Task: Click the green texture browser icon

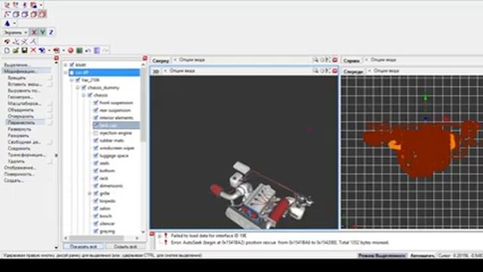Action: pos(79,51)
